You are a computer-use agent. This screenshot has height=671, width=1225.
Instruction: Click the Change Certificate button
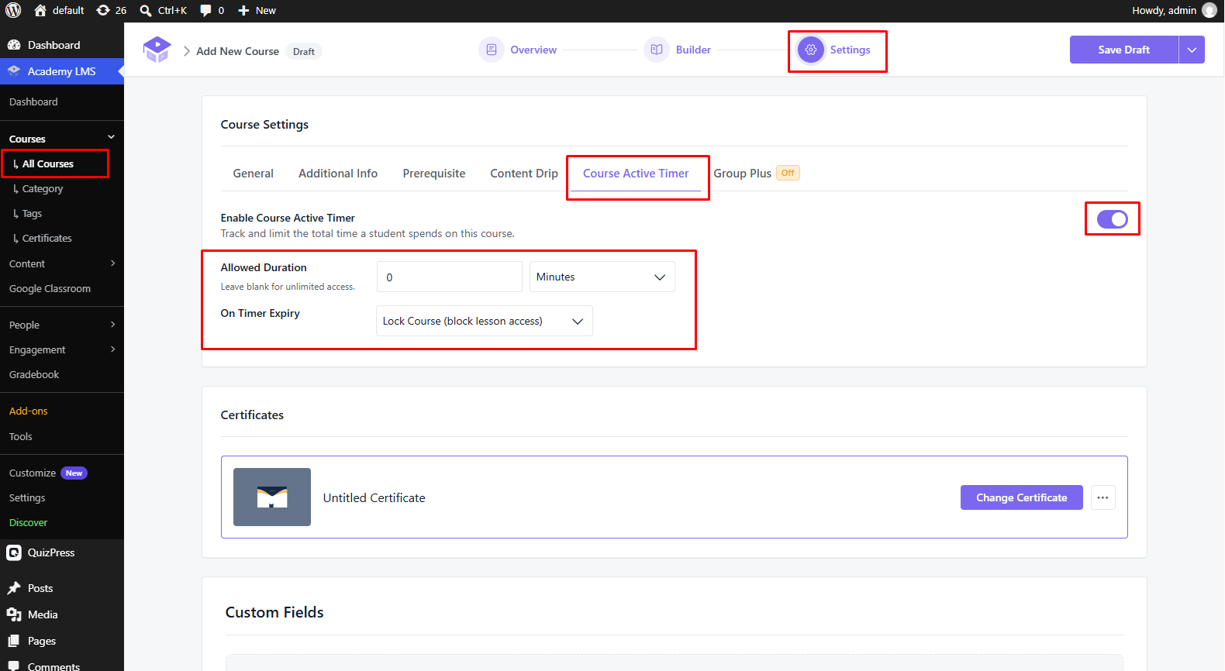point(1022,497)
